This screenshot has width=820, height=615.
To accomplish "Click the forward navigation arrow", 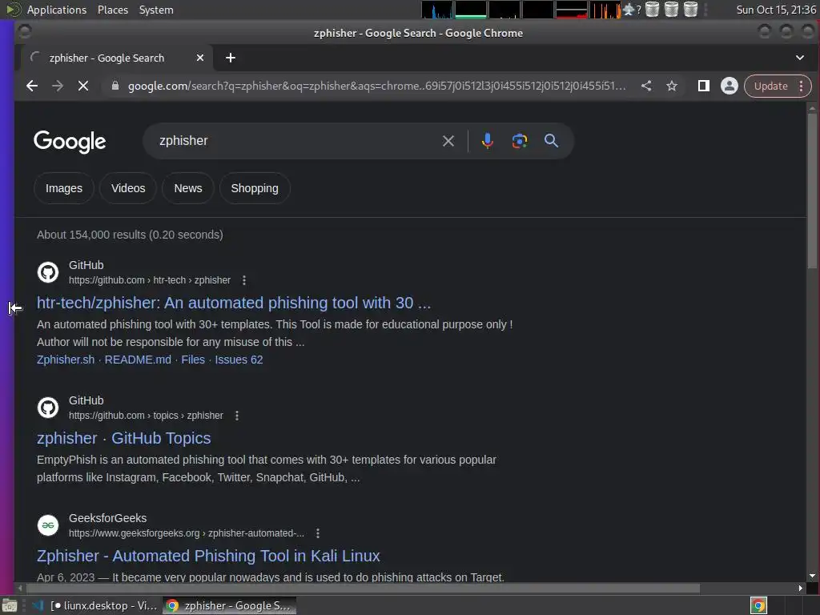I will pyautogui.click(x=58, y=86).
